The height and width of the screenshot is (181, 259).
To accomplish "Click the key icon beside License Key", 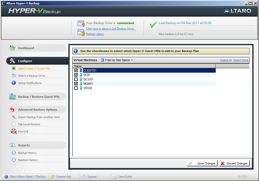I will coord(53,177).
